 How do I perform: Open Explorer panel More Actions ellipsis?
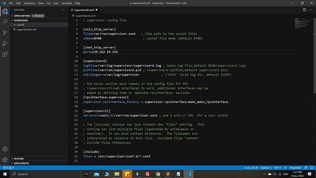(x=63, y=10)
